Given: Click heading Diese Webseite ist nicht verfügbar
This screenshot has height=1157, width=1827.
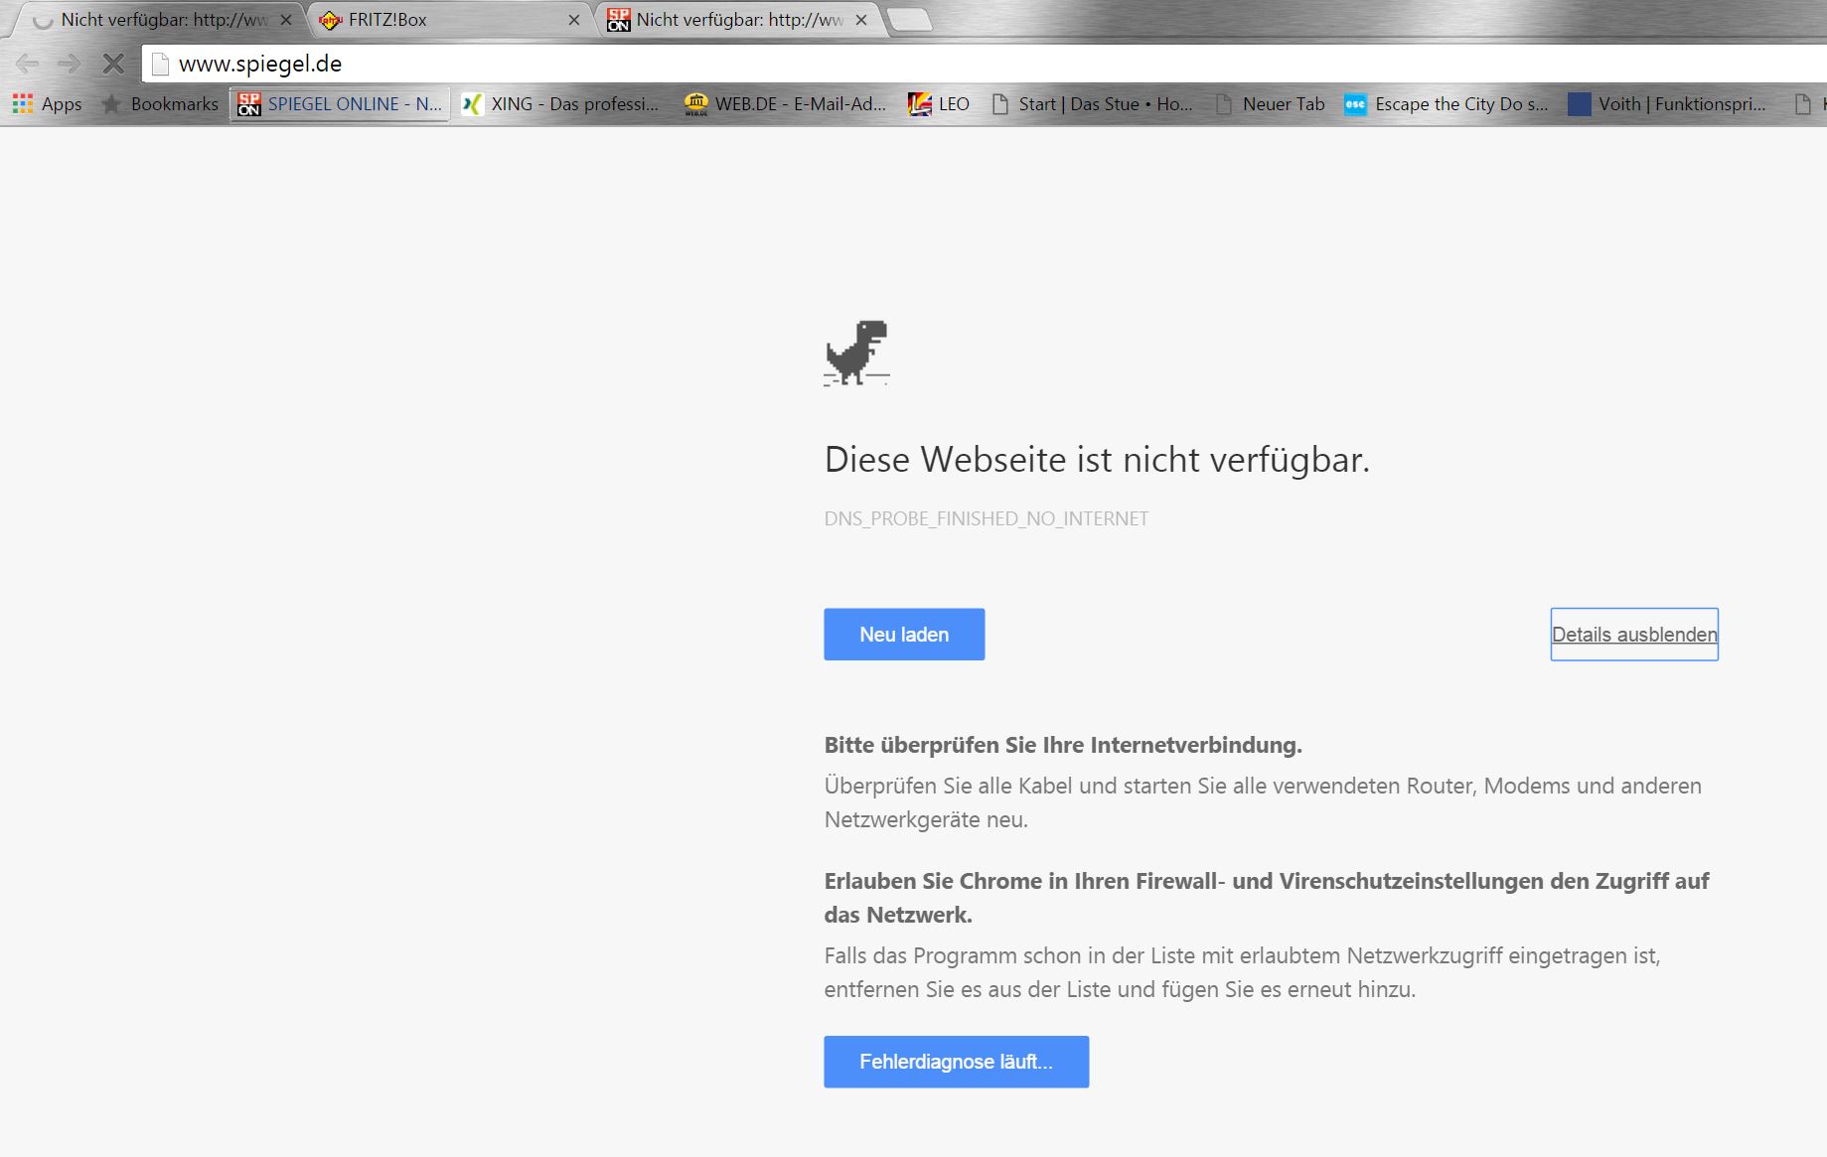Looking at the screenshot, I should click(x=1097, y=459).
